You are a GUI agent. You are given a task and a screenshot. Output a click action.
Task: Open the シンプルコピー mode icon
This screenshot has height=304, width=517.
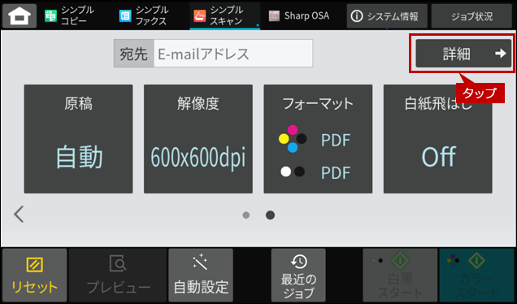click(50, 15)
